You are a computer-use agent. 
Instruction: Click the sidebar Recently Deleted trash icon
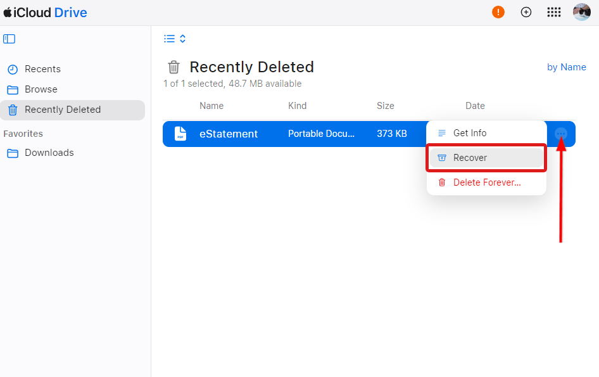pyautogui.click(x=13, y=110)
